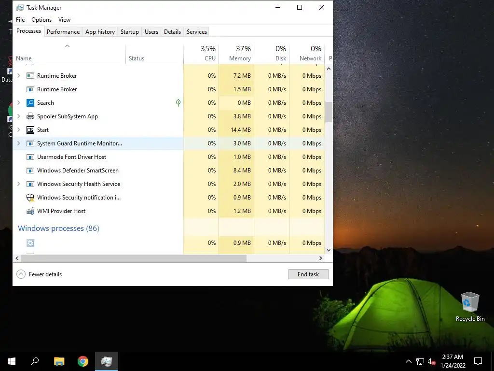Collapse to Fewer details view
Screen dimensions: 494x371
[39, 274]
